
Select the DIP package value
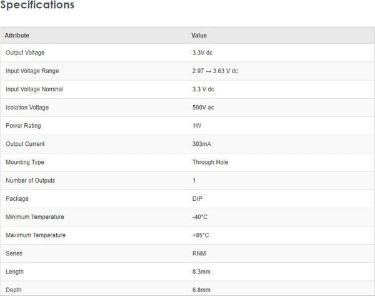point(197,199)
